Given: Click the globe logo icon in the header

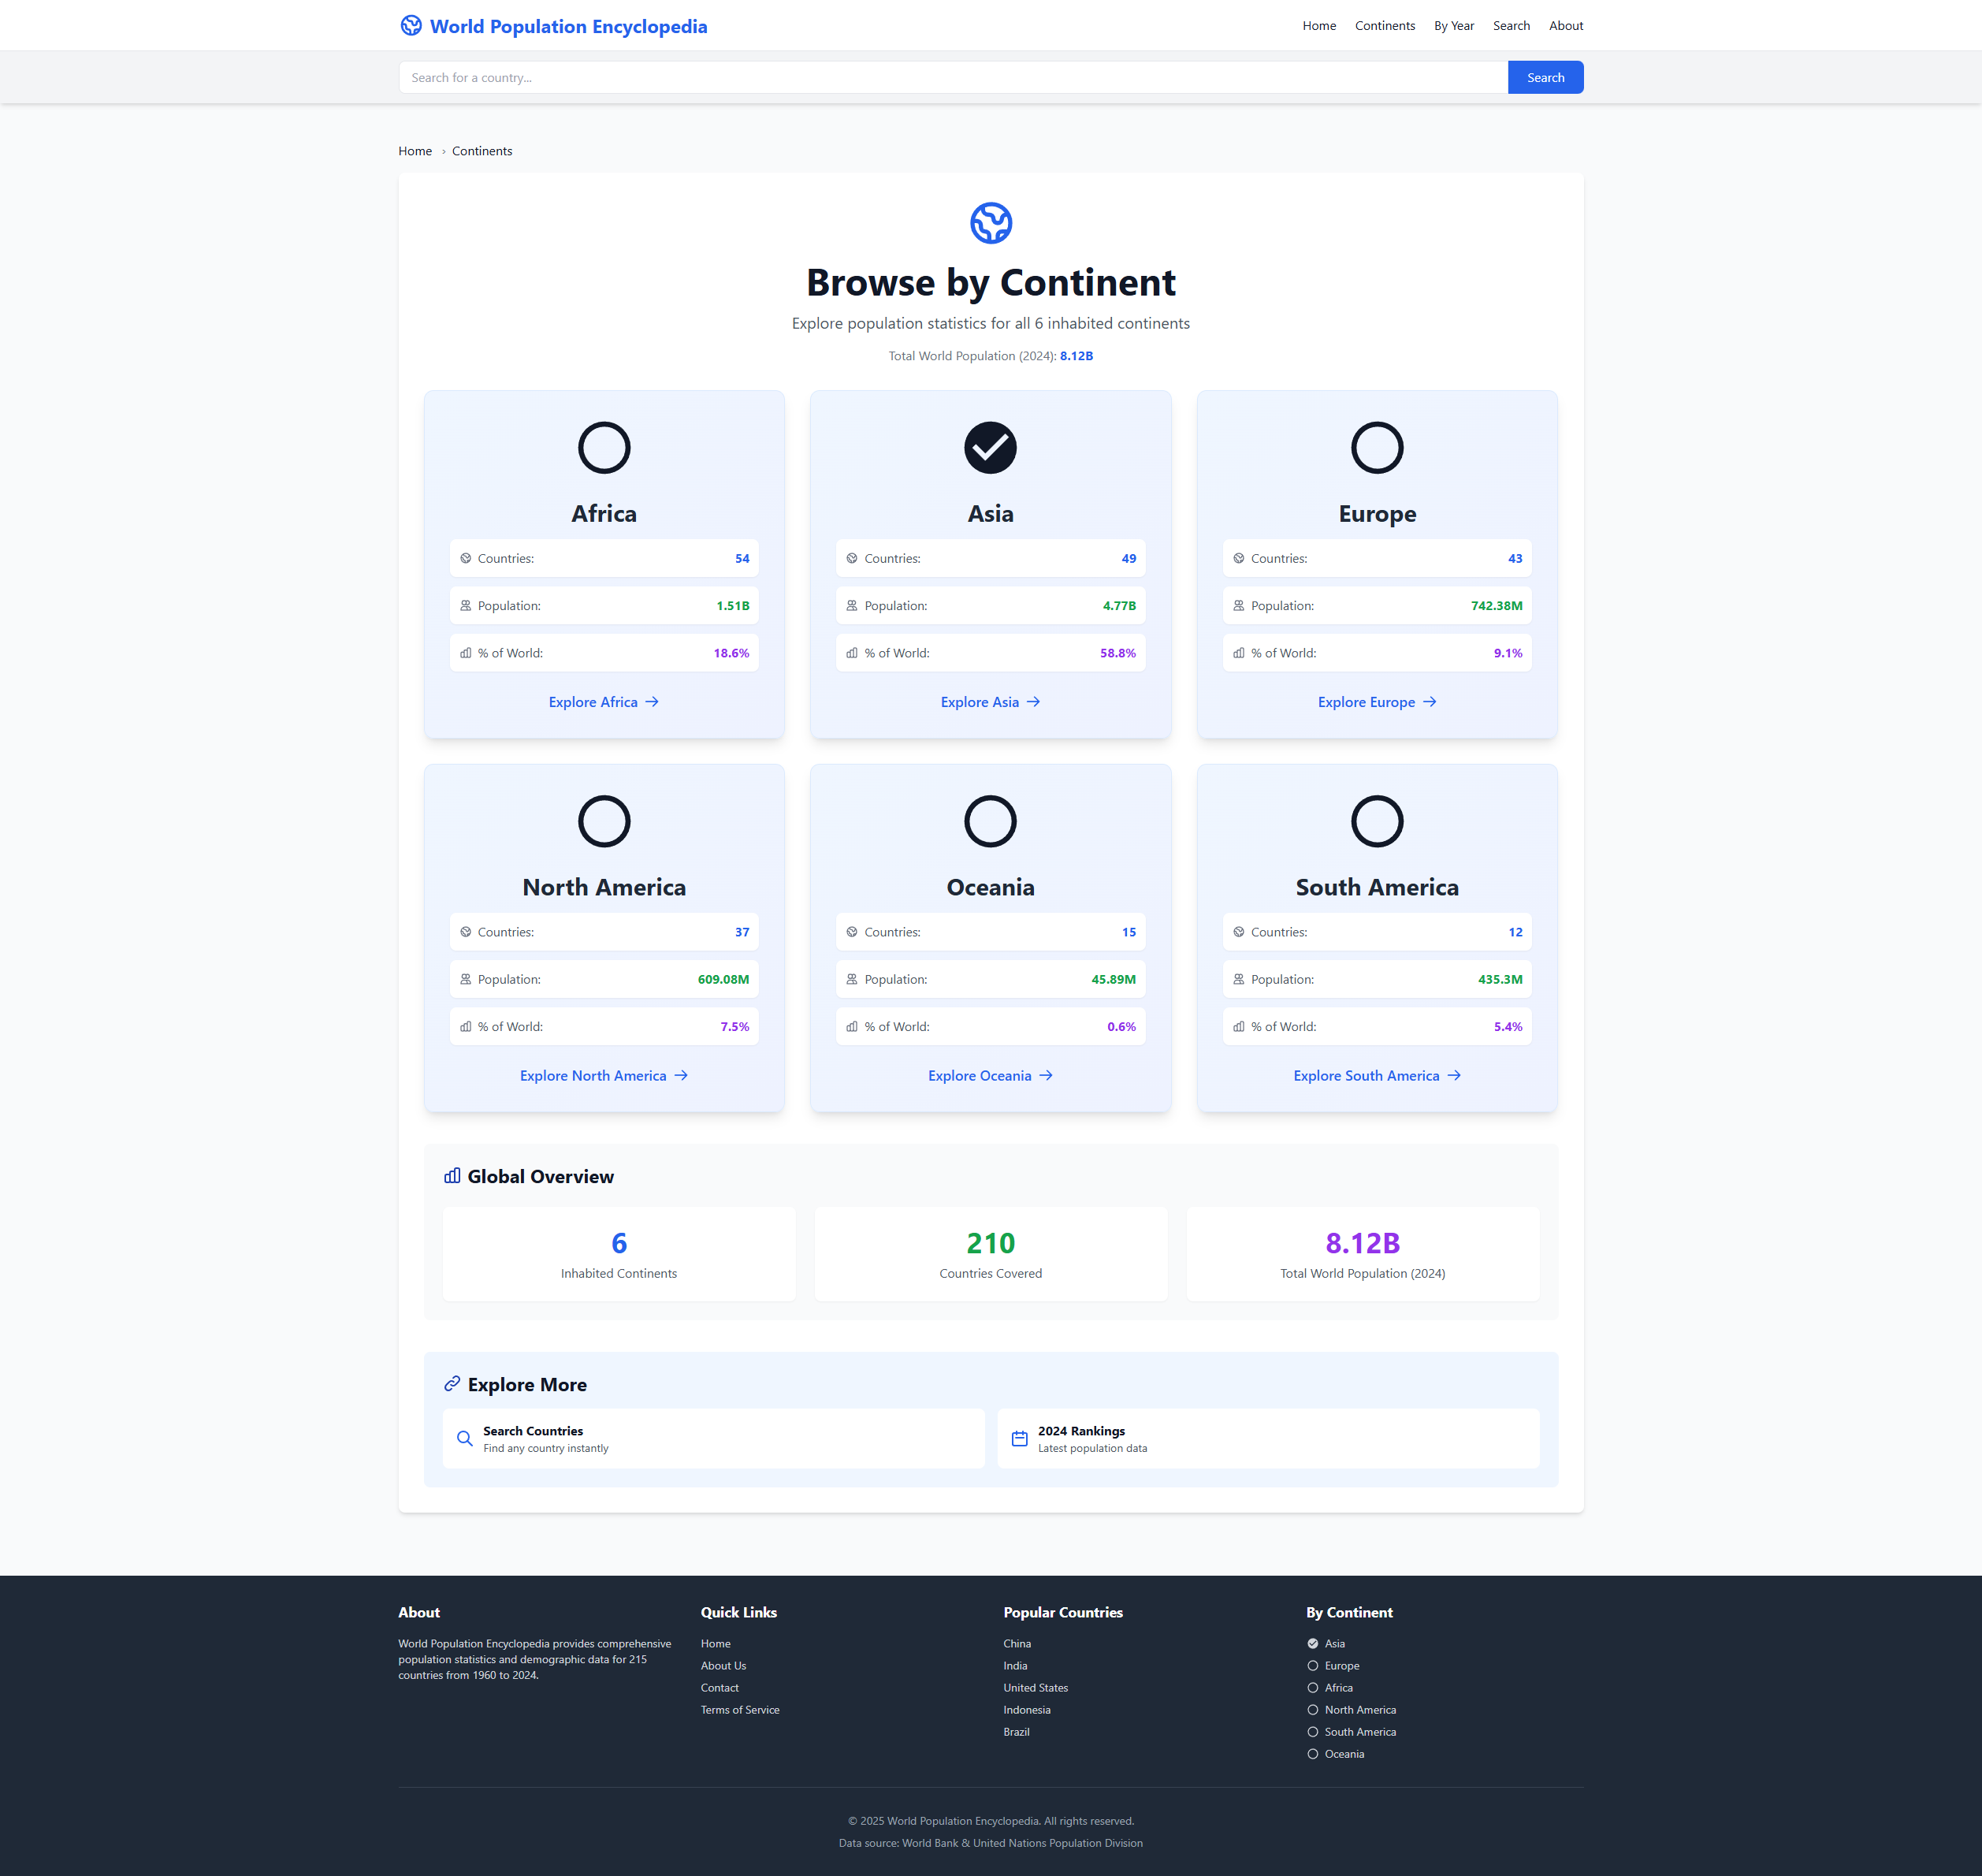Looking at the screenshot, I should click(x=411, y=26).
